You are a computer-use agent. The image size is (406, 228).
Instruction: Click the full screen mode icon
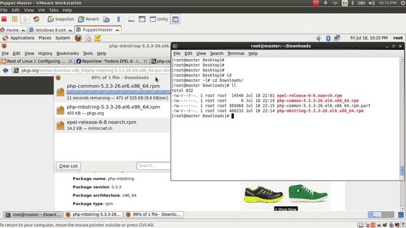pos(142,19)
